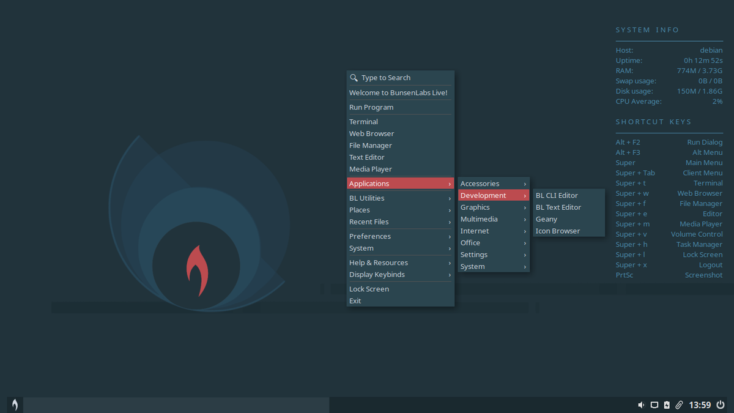Click the 'Logout' shortcut text
Image resolution: width=734 pixels, height=413 pixels.
pyautogui.click(x=711, y=265)
